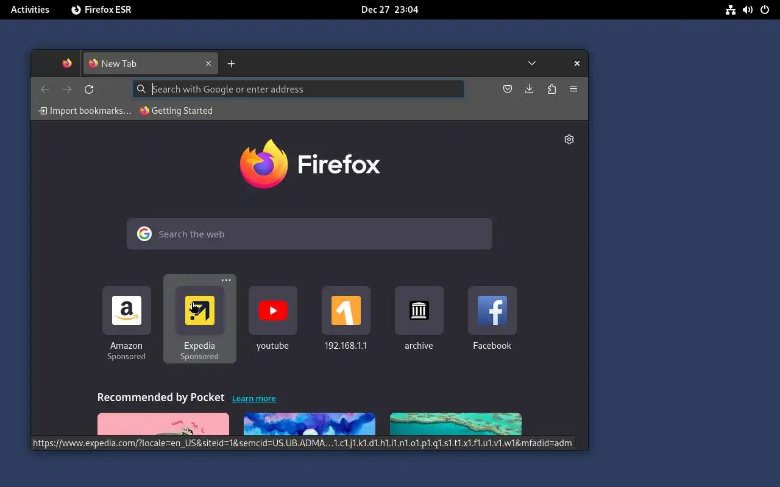Image resolution: width=780 pixels, height=487 pixels.
Task: Click the Recommended by Pocket heading
Action: (161, 398)
